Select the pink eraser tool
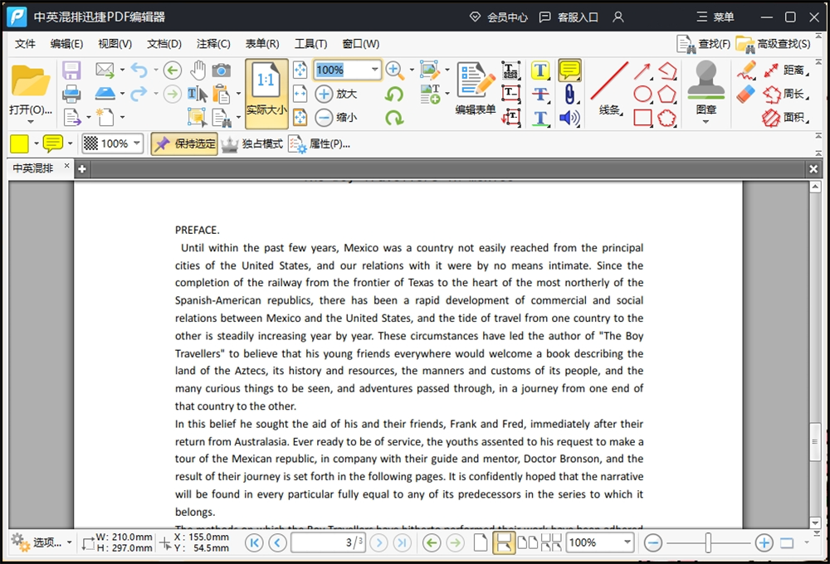 pos(745,95)
